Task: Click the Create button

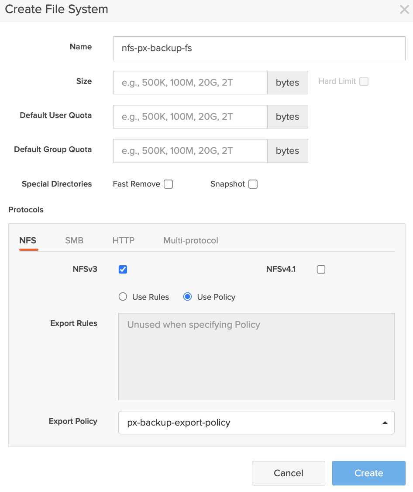Action: point(368,473)
